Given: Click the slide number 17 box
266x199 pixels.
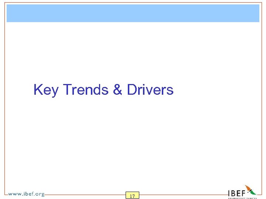Looking at the screenshot, I should [132, 195].
